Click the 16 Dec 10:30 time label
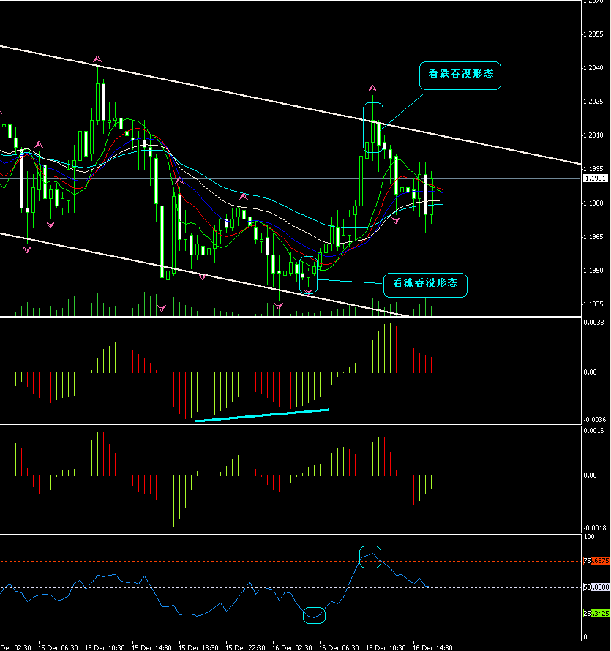This screenshot has width=611, height=651. 386,647
